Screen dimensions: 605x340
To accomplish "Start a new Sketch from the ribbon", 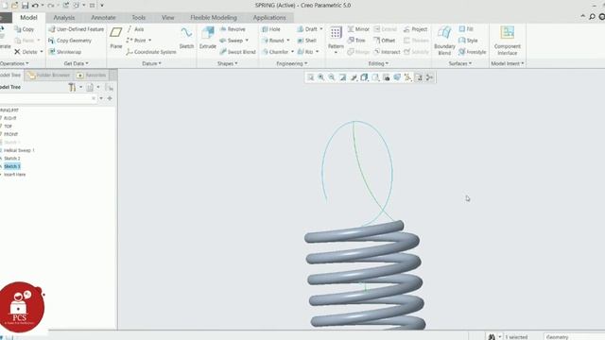I will [x=186, y=38].
